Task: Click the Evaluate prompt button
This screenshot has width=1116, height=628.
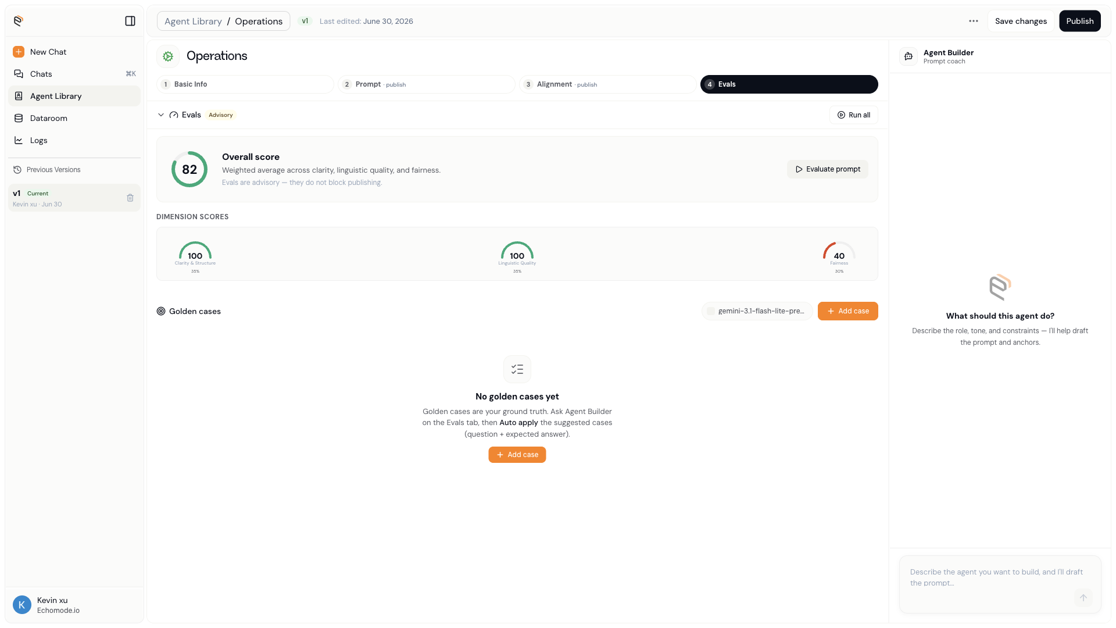Action: pos(827,169)
